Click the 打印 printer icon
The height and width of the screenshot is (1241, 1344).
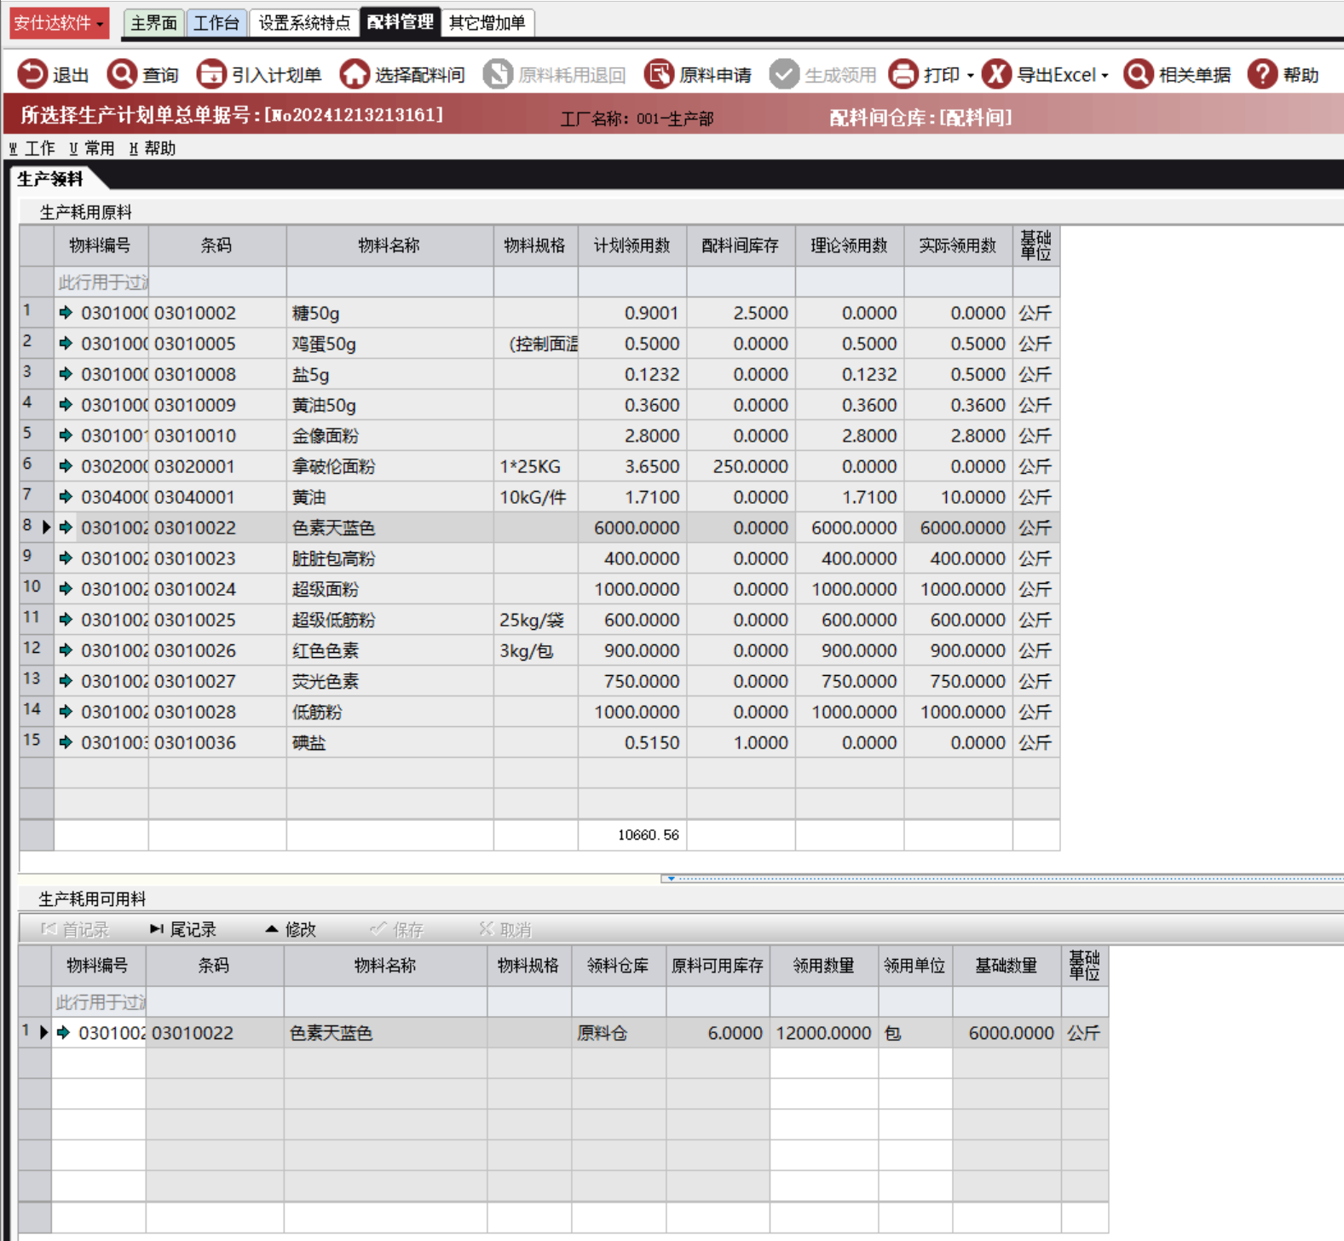903,74
